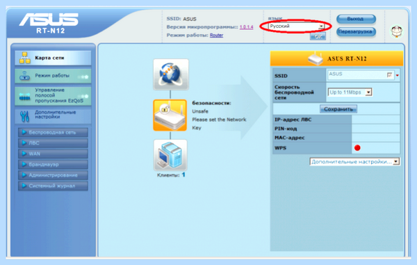
Task: Click the router icon in the ASUS RT-N12 header
Action: [316, 58]
